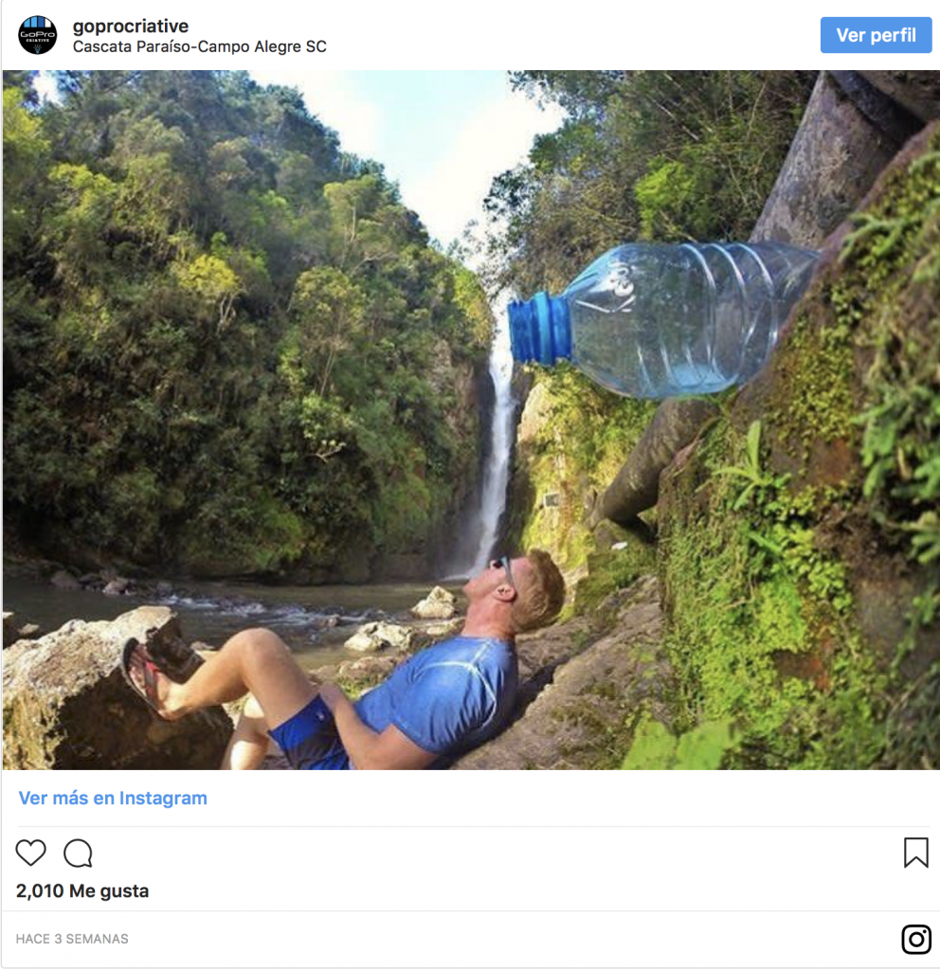Click the blue bottle cap in photo
940x970 pixels.
click(538, 329)
